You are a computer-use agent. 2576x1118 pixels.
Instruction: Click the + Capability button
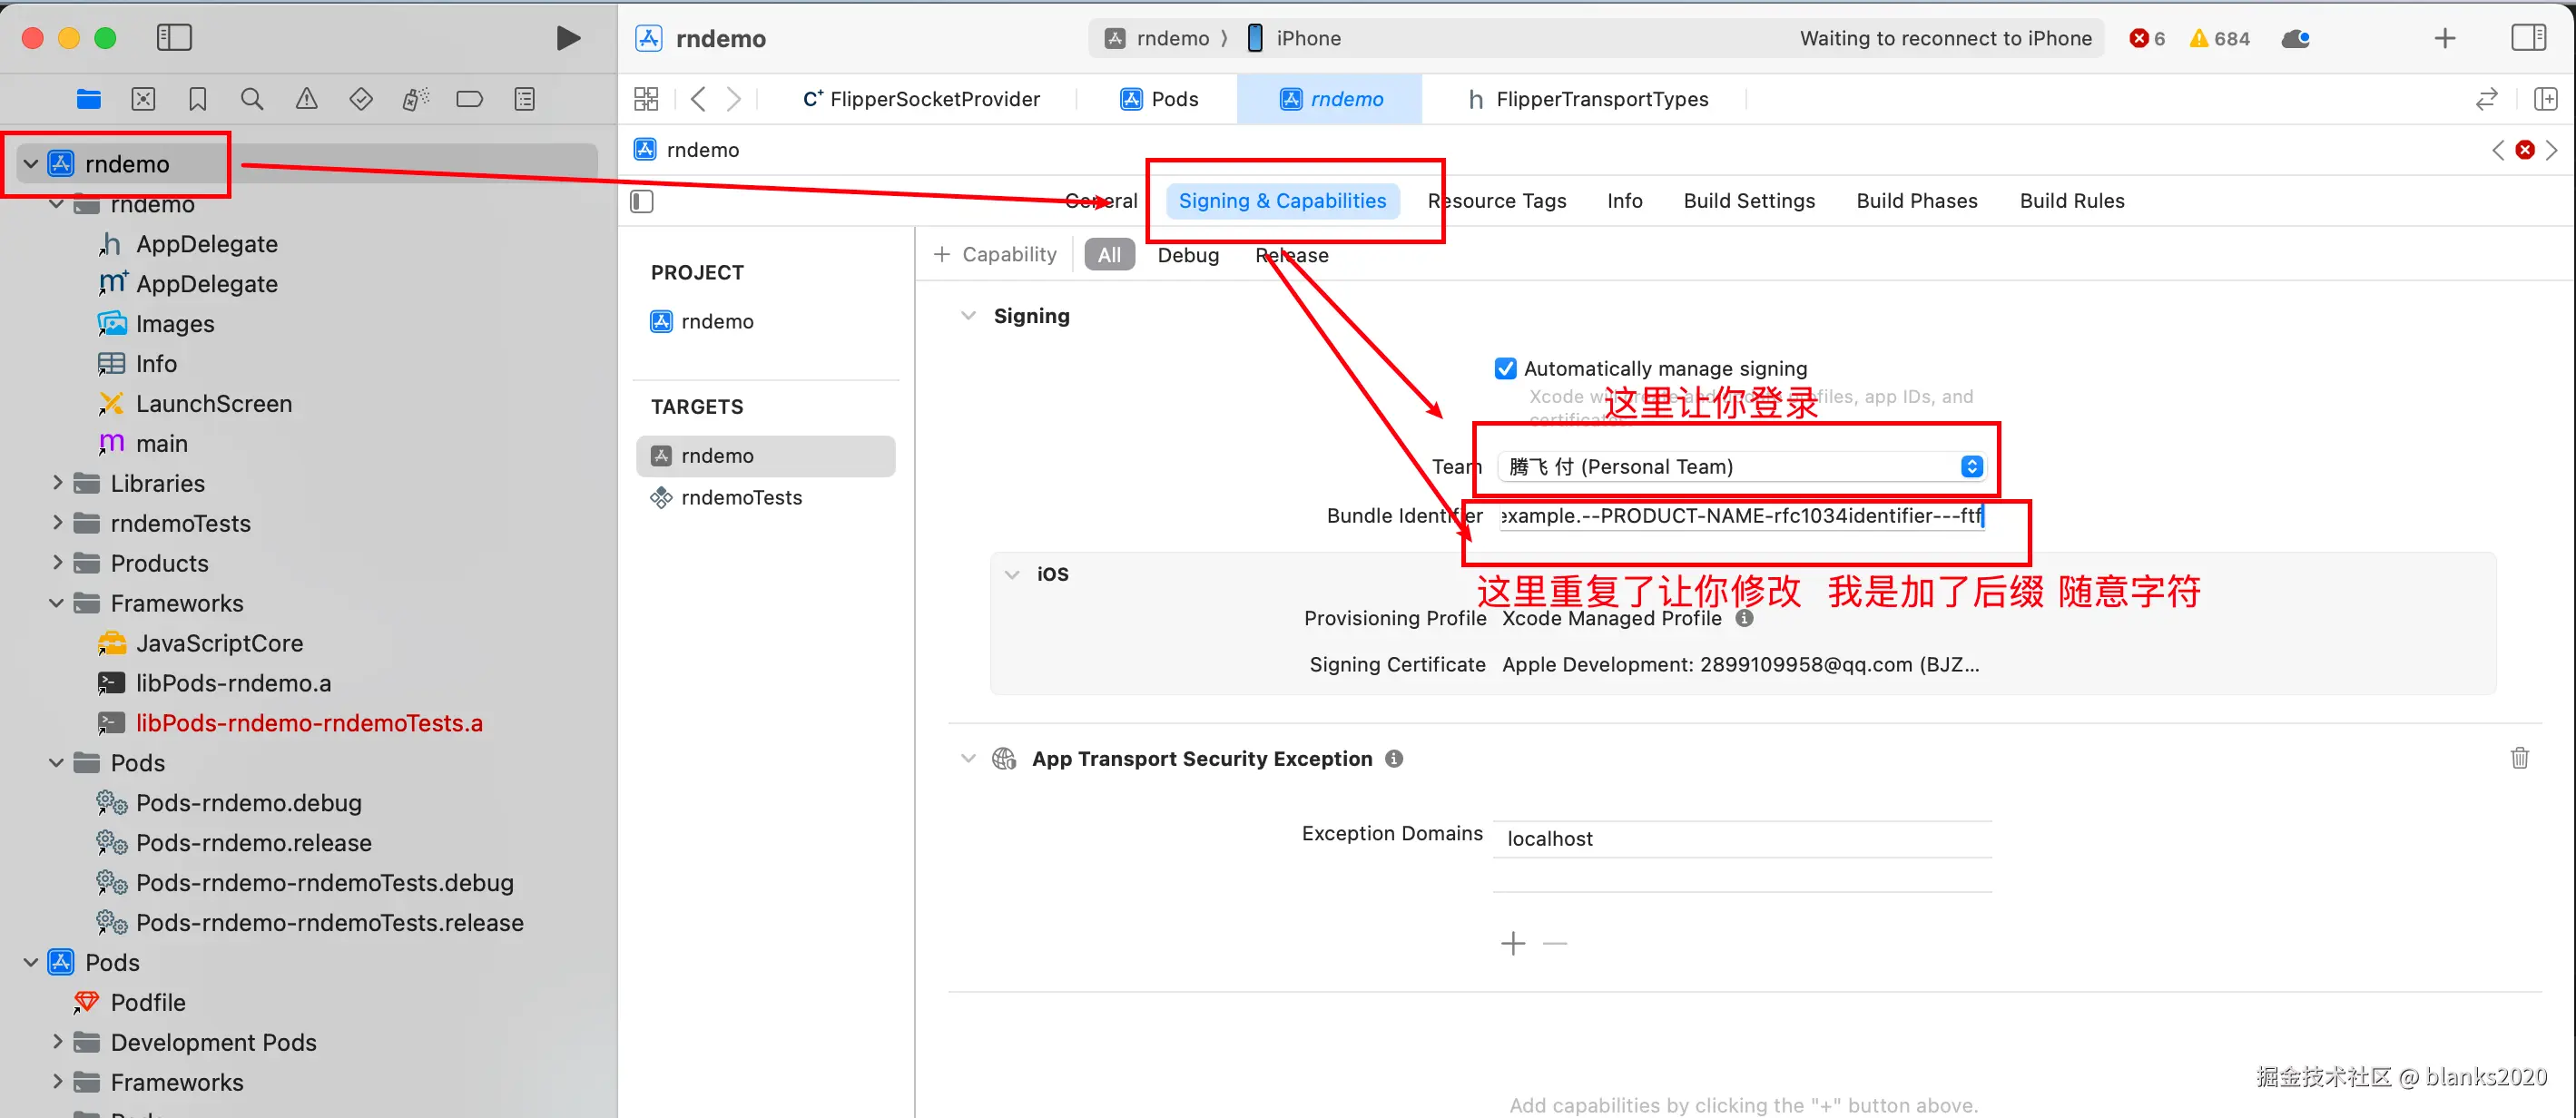pyautogui.click(x=995, y=255)
